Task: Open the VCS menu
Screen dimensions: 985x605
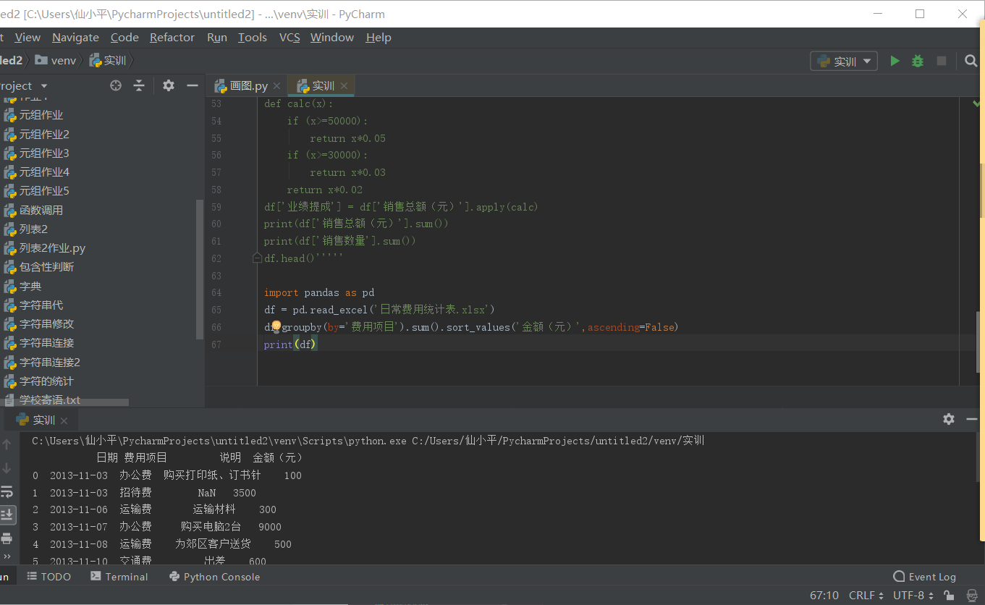Action: (x=289, y=38)
